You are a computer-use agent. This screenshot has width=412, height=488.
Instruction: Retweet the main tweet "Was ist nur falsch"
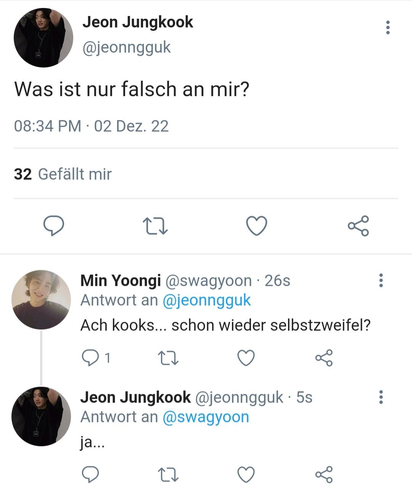(x=155, y=226)
